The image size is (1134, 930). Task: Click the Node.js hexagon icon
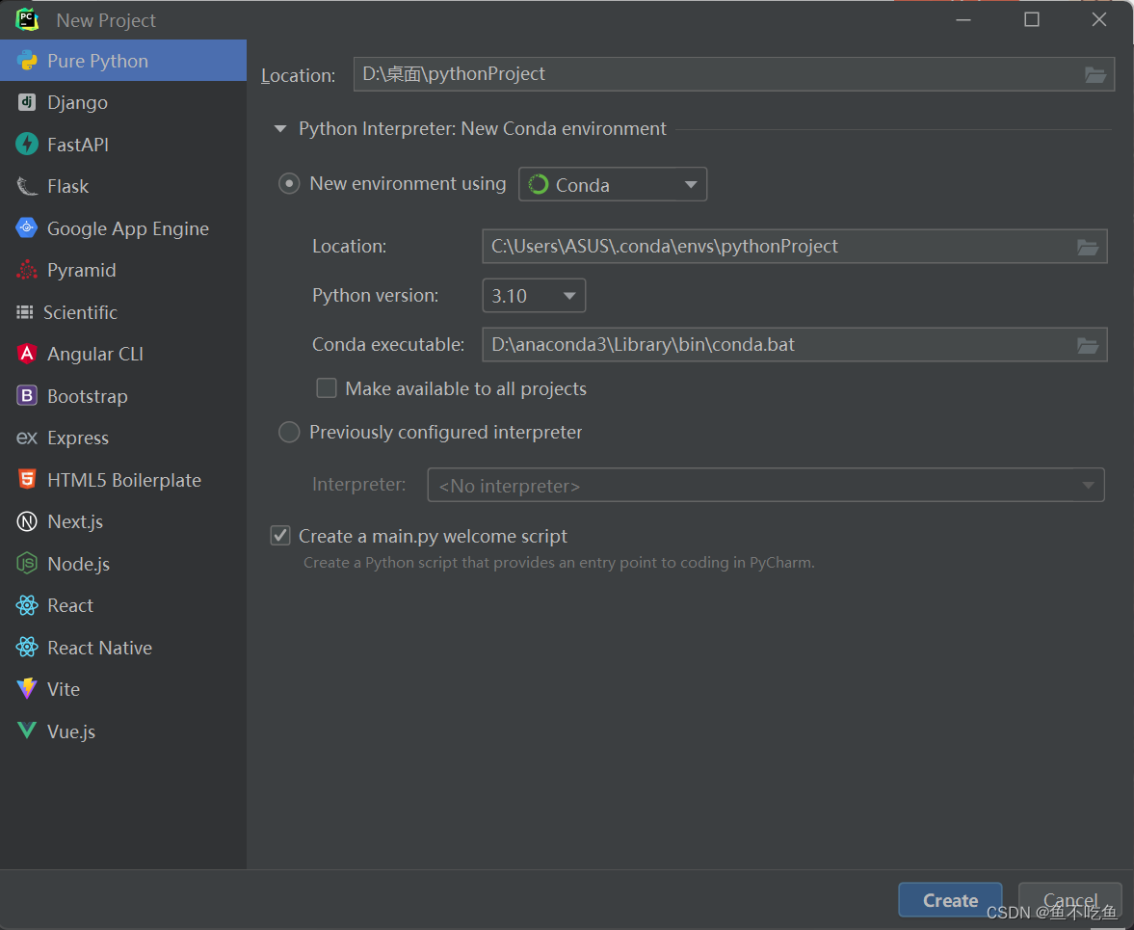pyautogui.click(x=27, y=564)
